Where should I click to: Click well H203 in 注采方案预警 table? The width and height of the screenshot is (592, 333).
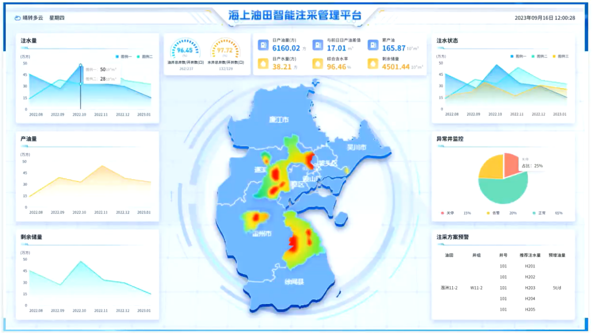530,288
